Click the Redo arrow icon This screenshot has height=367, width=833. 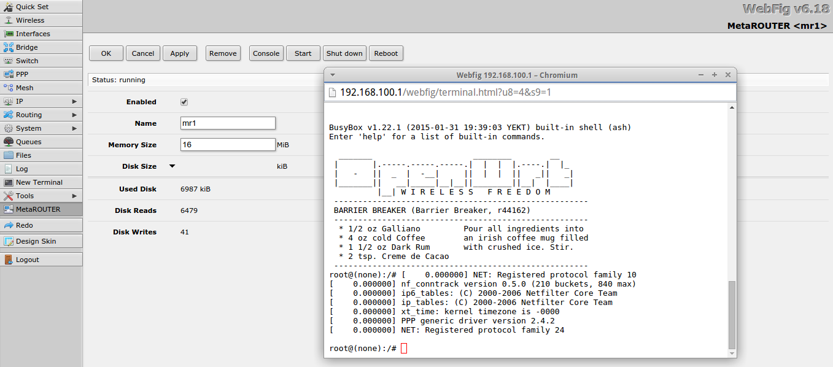click(x=9, y=226)
